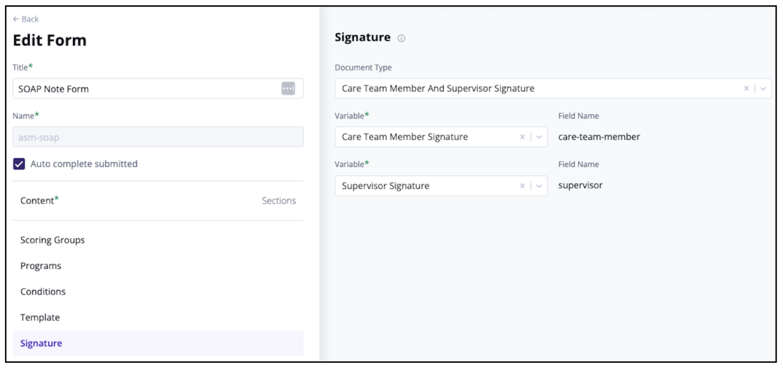
Task: Click the left arrow icon beside Back
Action: (x=15, y=19)
